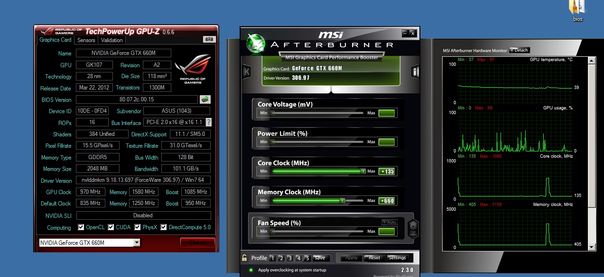Open the Afterburner information i icon
Viewport: 604px width, 277px height.
pyautogui.click(x=416, y=71)
